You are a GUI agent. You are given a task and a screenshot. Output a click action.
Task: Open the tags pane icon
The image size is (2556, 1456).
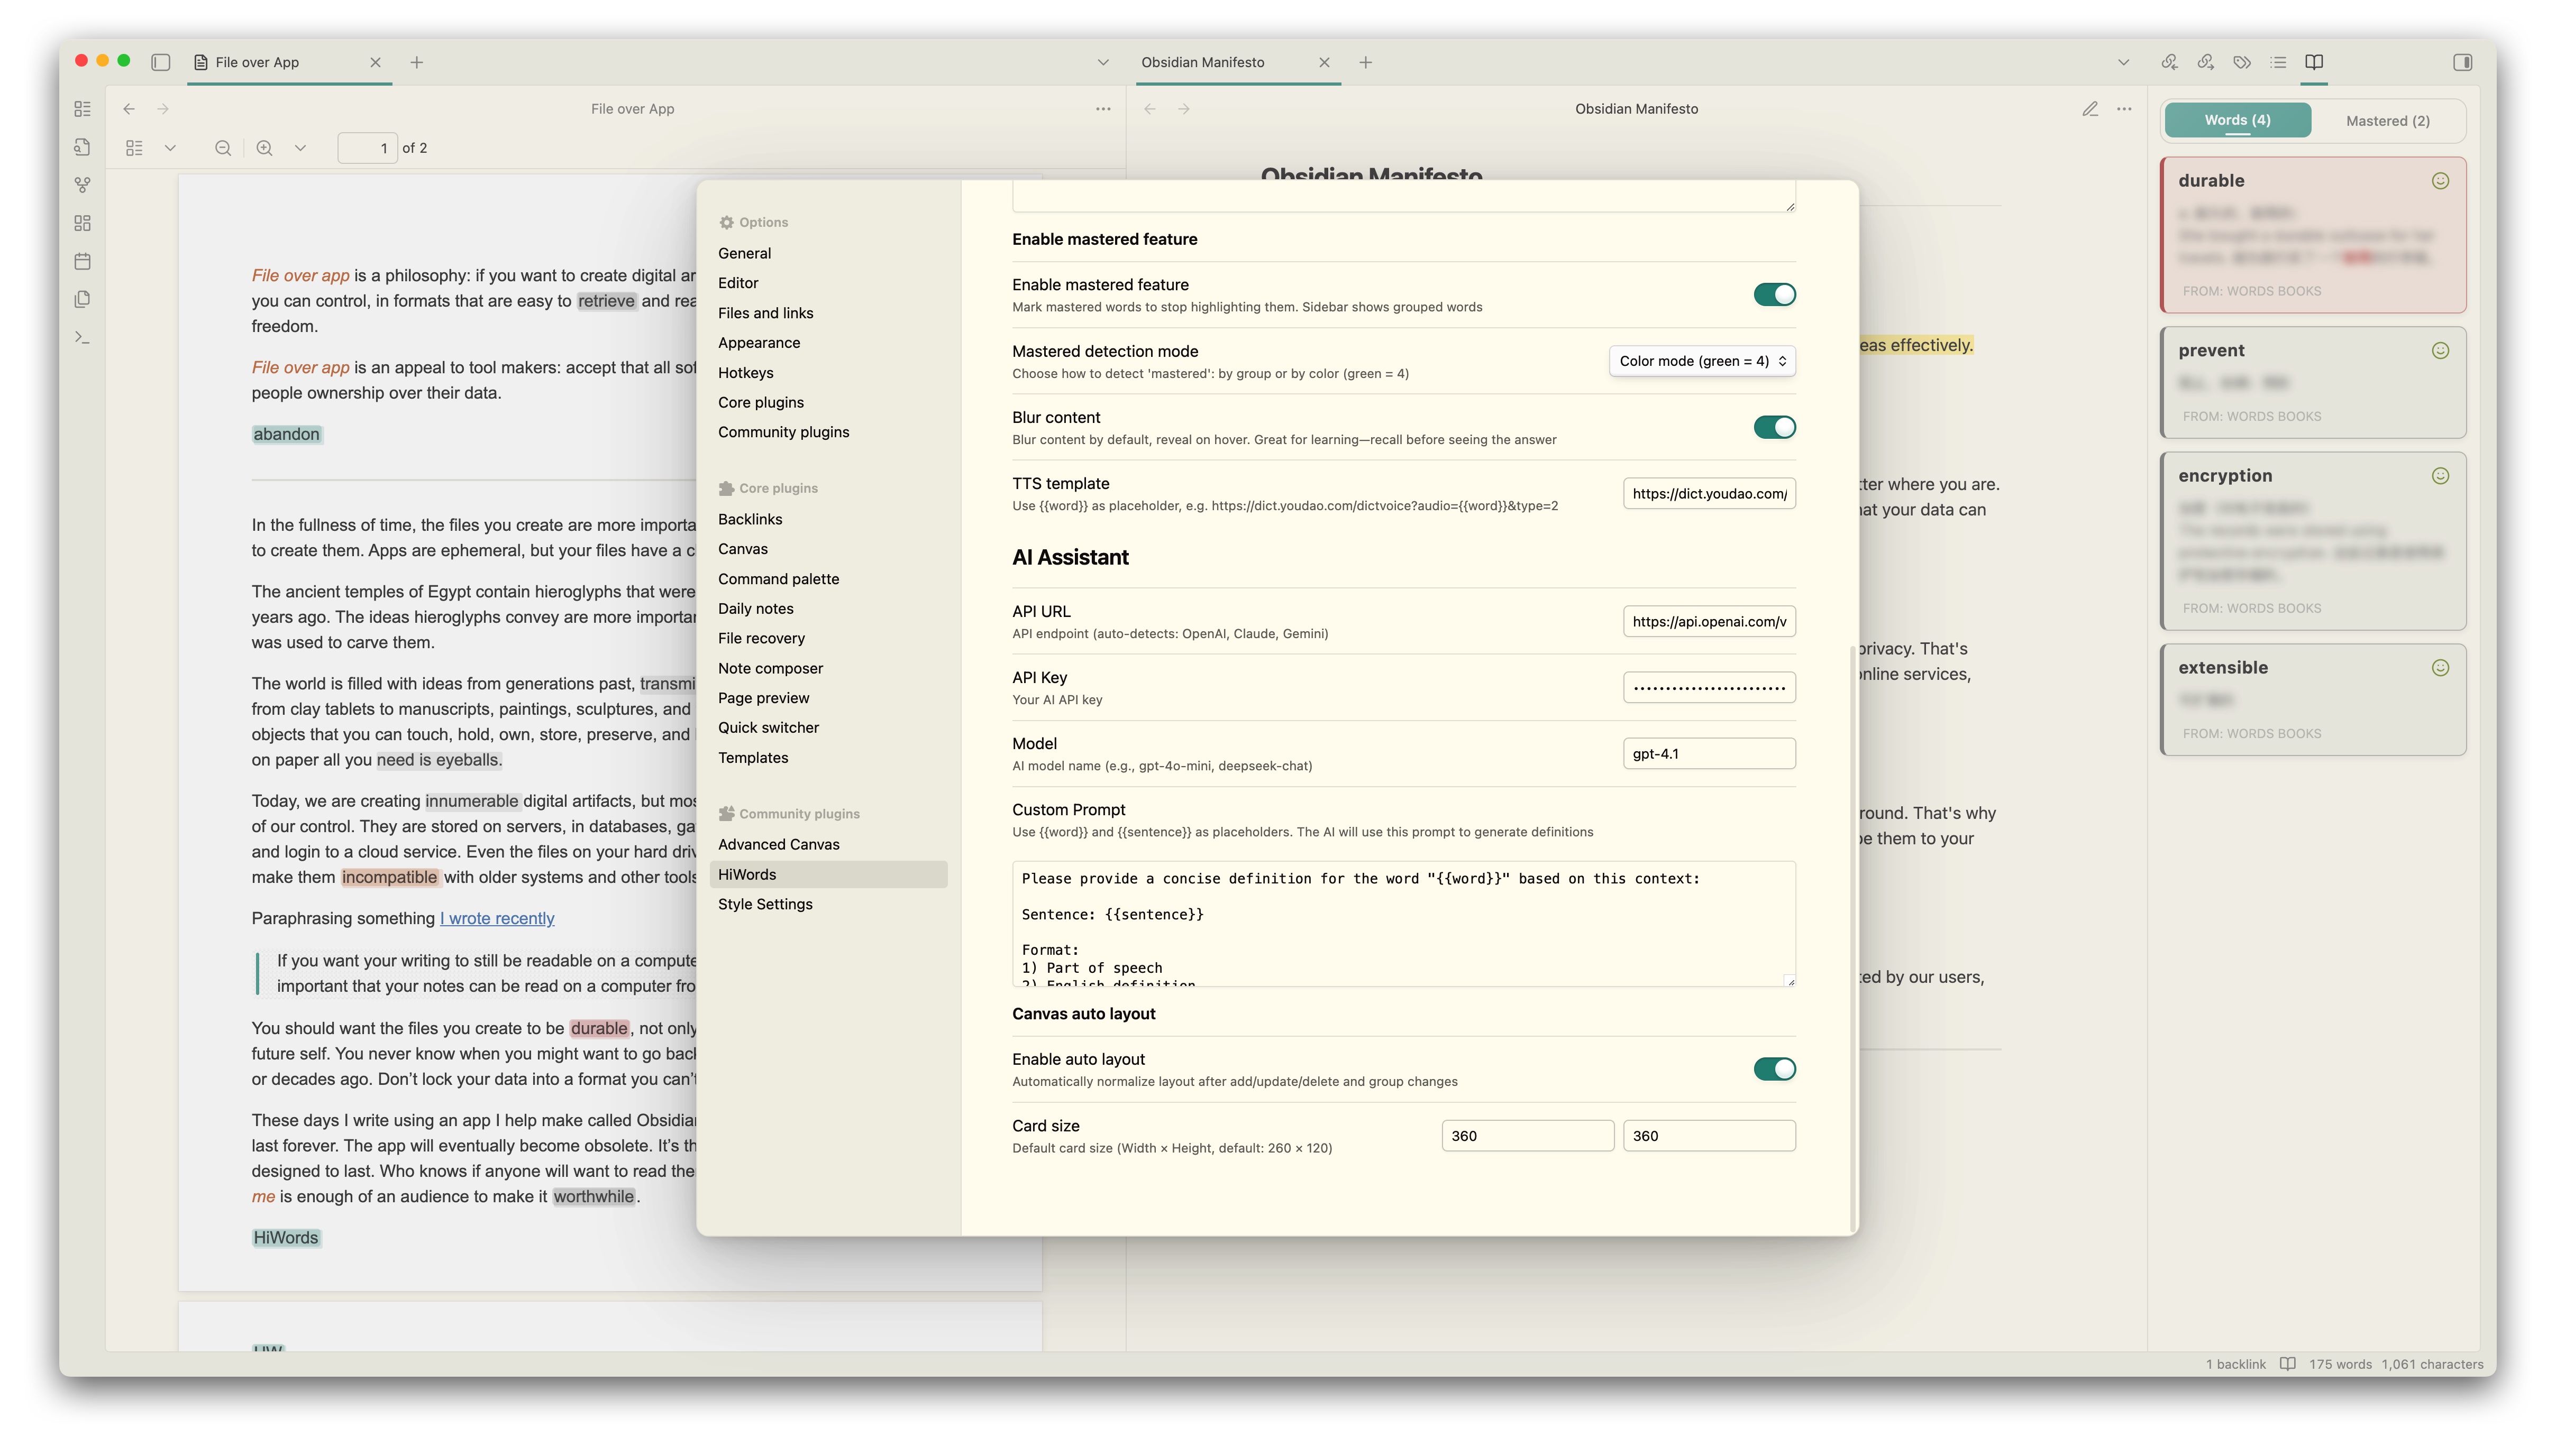[x=2242, y=62]
